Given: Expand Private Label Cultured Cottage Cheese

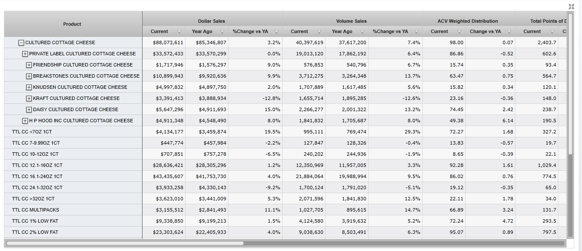Looking at the screenshot, I should (25, 54).
